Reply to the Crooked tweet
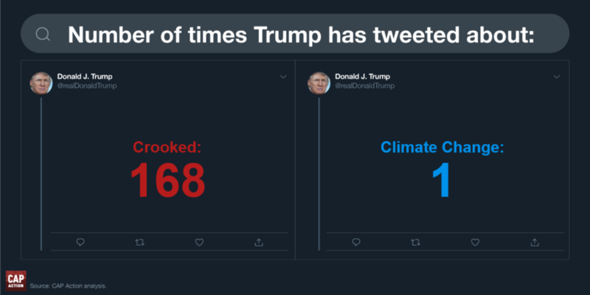590x295 pixels. 80,243
